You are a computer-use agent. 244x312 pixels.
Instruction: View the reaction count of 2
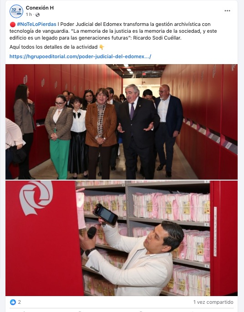click(x=19, y=302)
